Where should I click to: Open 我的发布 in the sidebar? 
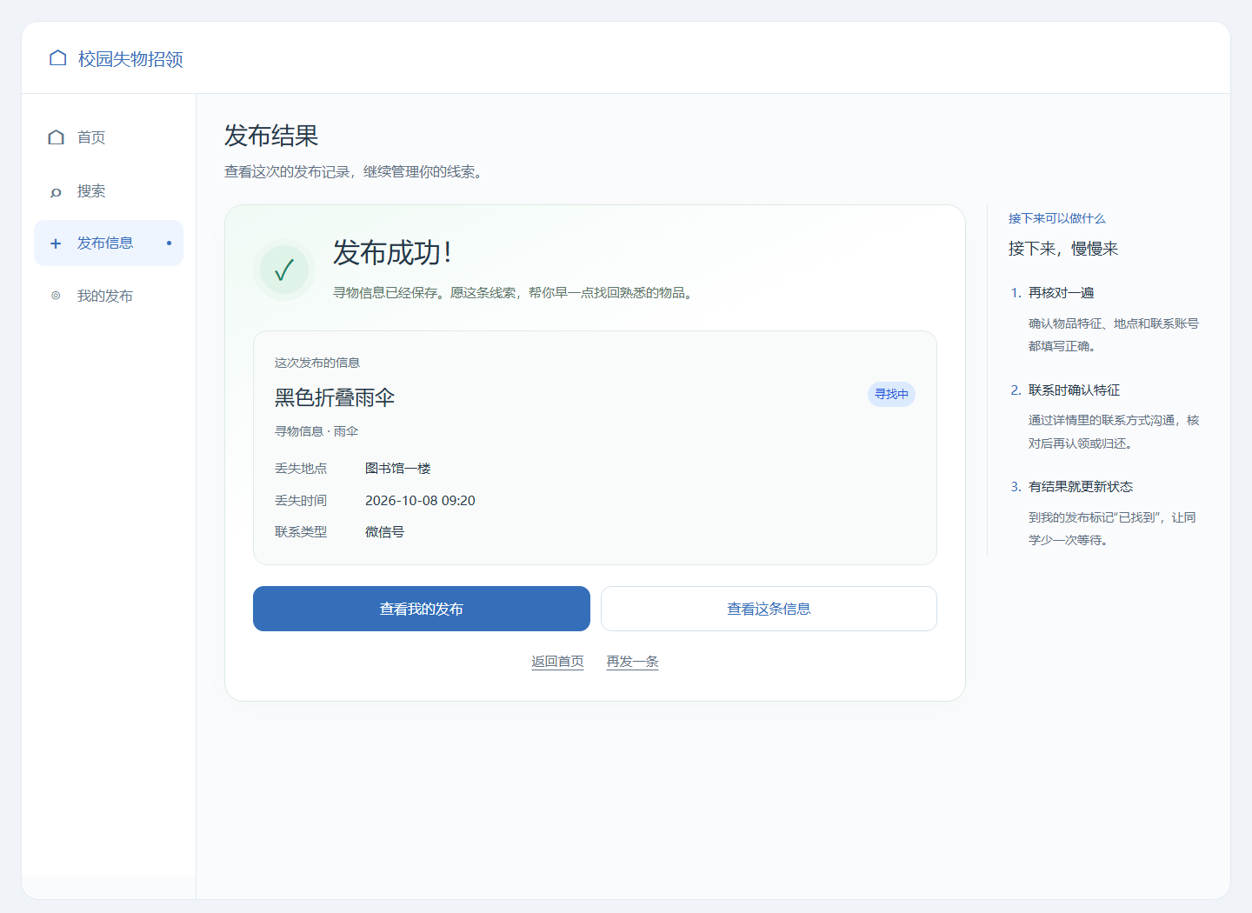(x=109, y=296)
